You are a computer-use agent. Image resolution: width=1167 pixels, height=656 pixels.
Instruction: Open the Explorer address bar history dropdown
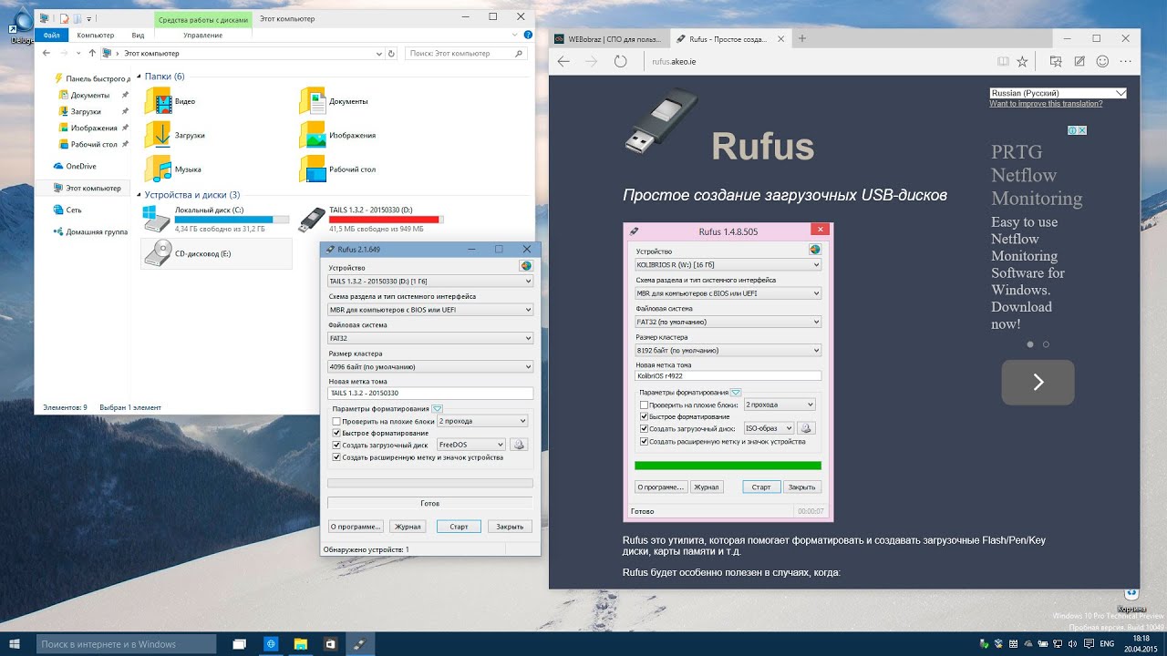378,54
